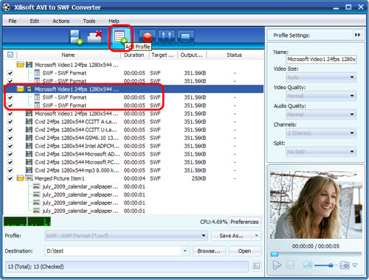369x280 pixels.
Task: Click the Cvid mp3 8.000 file icon
Action: tap(29, 170)
